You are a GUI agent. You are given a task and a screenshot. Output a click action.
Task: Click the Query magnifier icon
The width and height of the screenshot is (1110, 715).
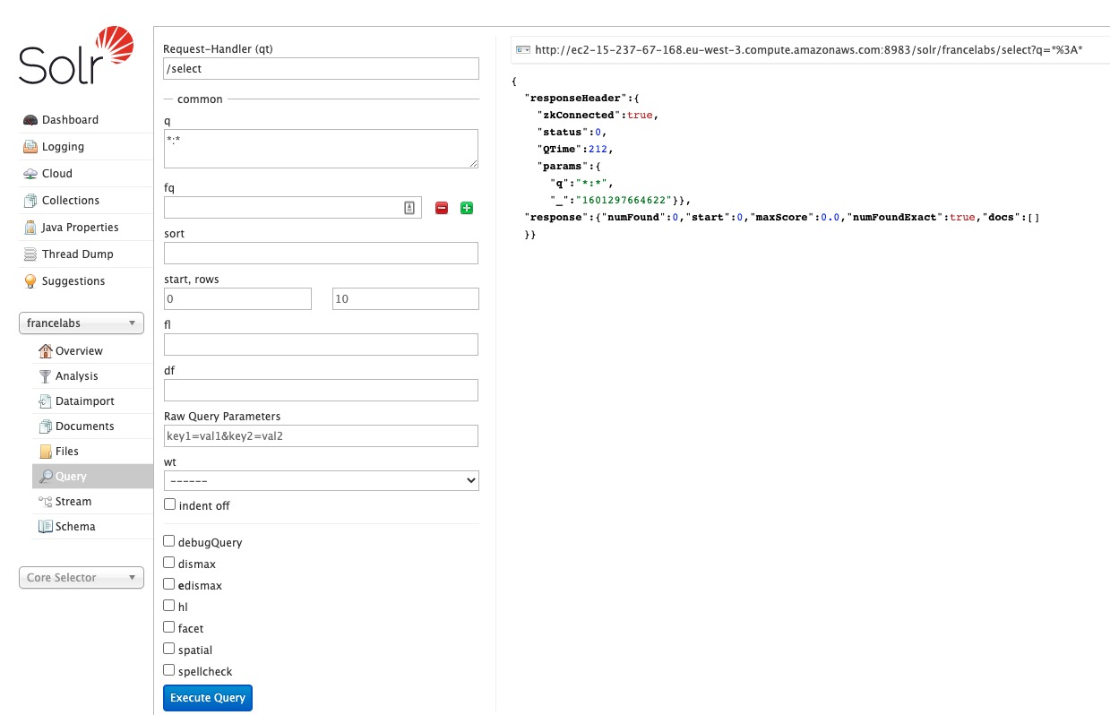[x=46, y=477]
